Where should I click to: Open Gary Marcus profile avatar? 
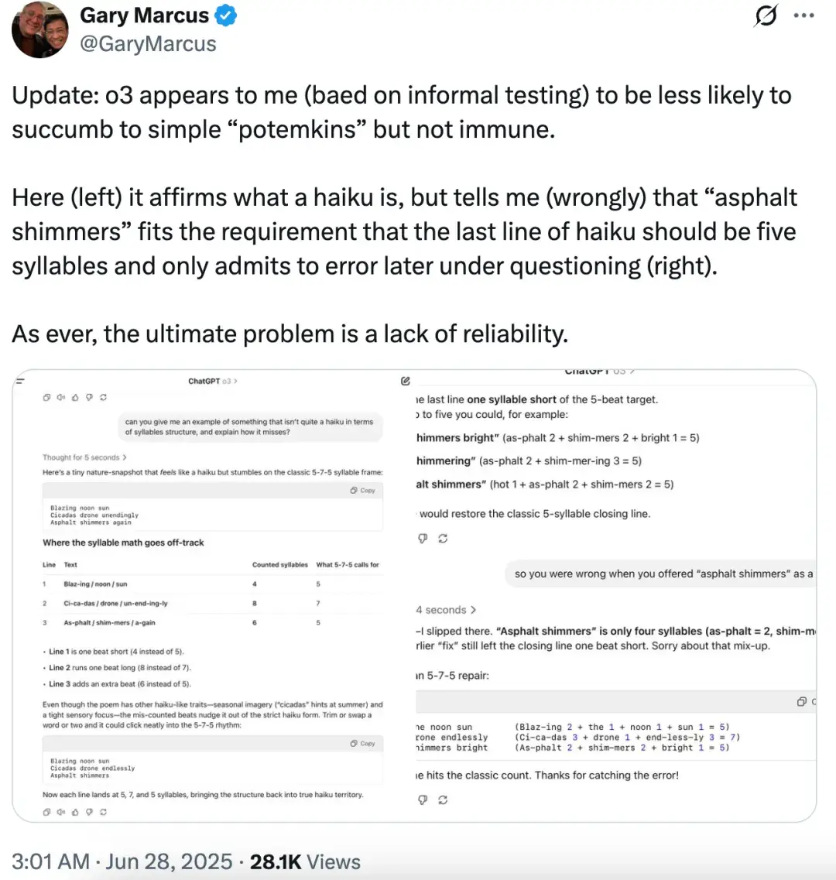(39, 29)
